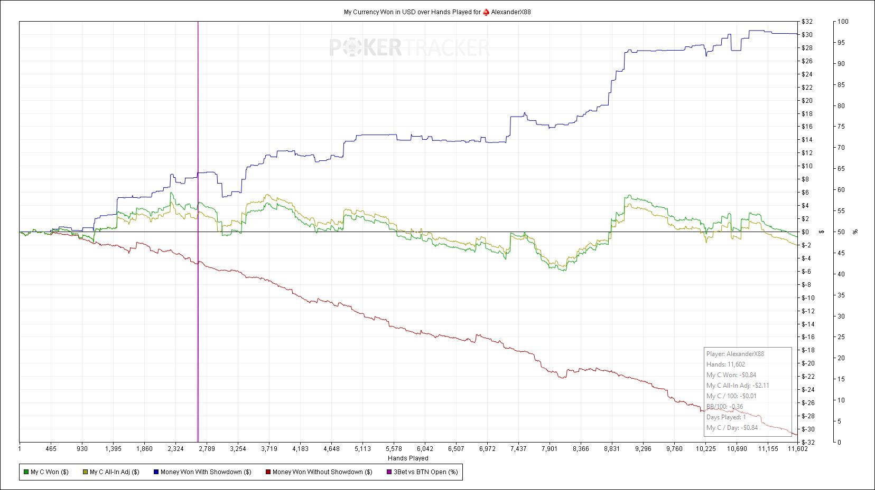The height and width of the screenshot is (490, 875).
Task: Click the $0 label on the dollar axis
Action: (x=805, y=232)
